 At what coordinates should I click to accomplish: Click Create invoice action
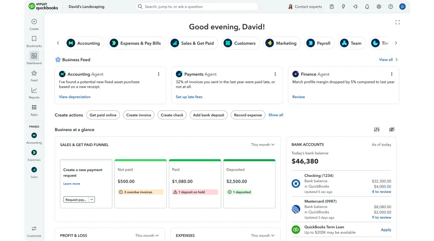[139, 115]
